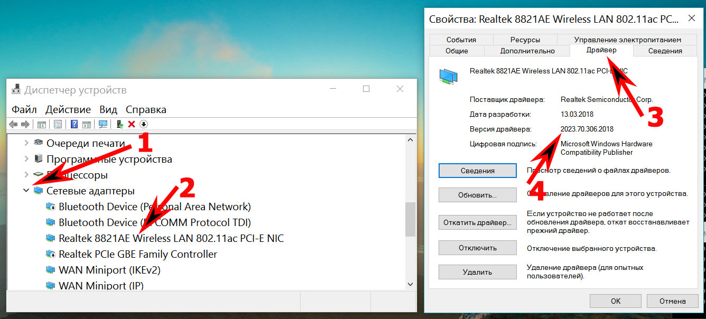Viewport: 706px width, 319px height.
Task: Close the Диспетчер устройств window
Action: (x=401, y=89)
